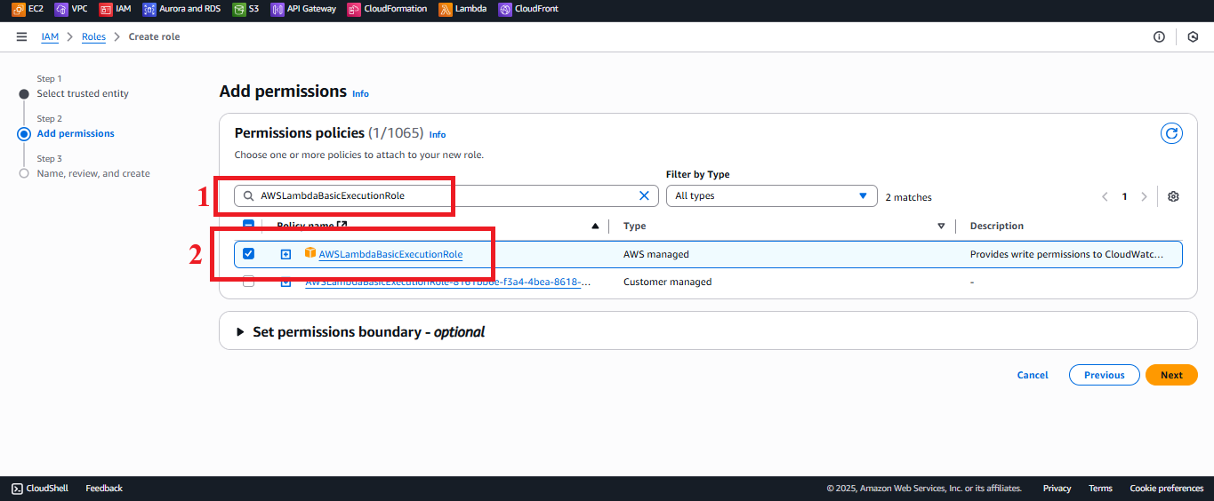Viewport: 1214px width, 501px height.
Task: Select Step 2 Add permissions
Action: click(76, 133)
